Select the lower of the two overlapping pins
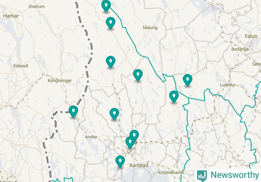Image resolution: width=261 pixels, height=182 pixels. pyautogui.click(x=130, y=143)
